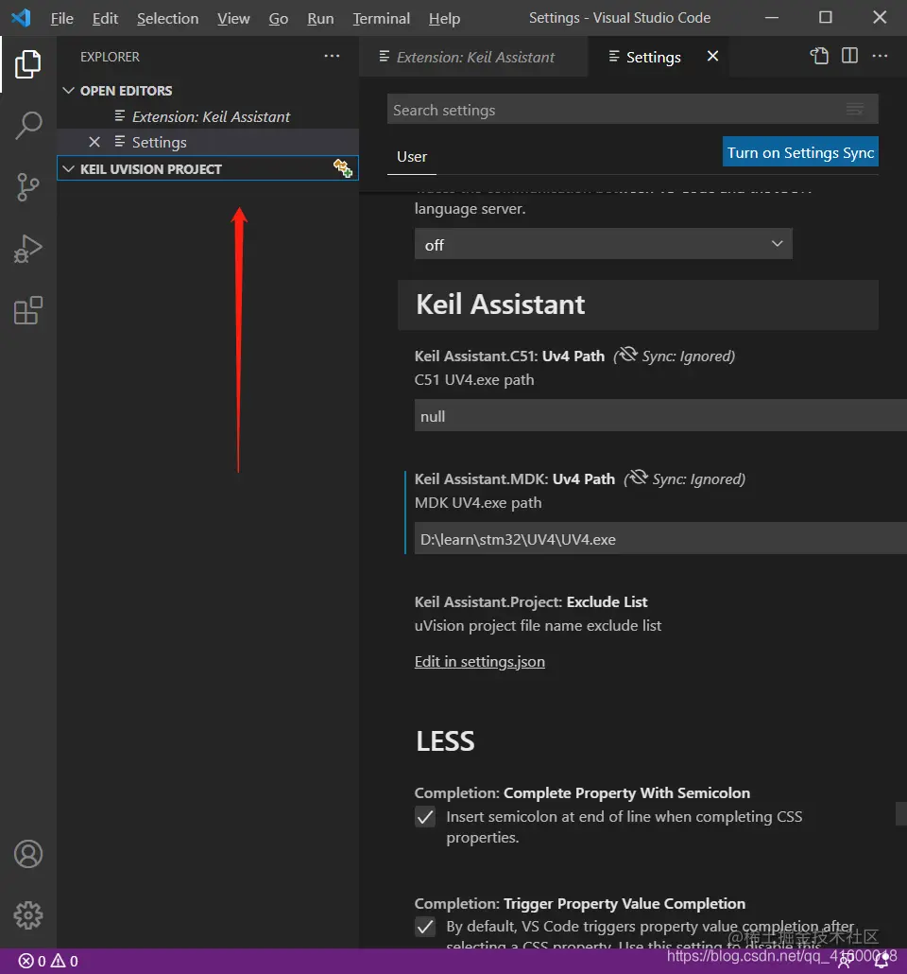The width and height of the screenshot is (907, 974).
Task: Open the Edit menu
Action: click(105, 19)
